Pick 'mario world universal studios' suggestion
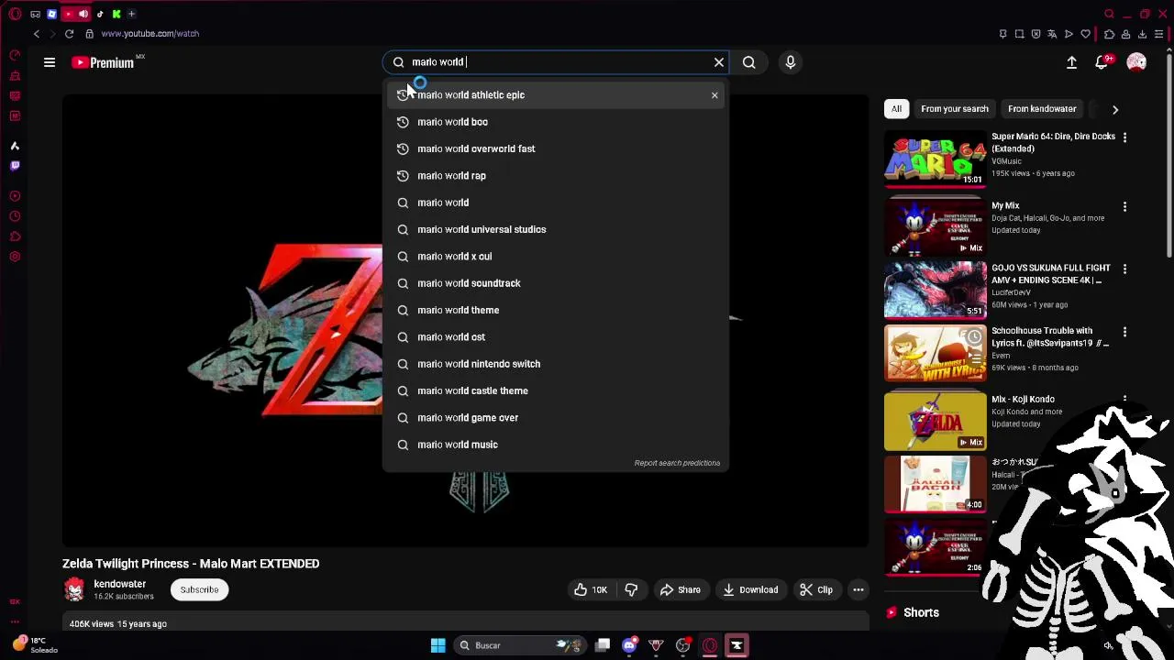 pos(556,229)
